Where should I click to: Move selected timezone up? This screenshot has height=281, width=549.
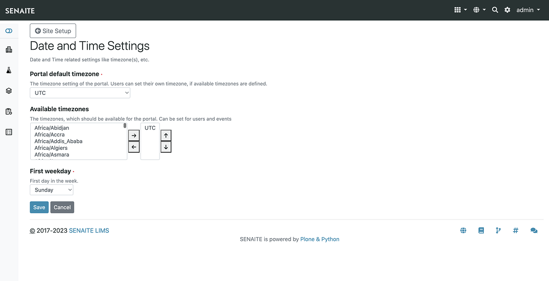point(166,135)
